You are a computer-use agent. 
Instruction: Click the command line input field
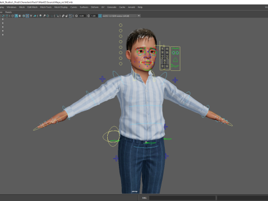182,198
